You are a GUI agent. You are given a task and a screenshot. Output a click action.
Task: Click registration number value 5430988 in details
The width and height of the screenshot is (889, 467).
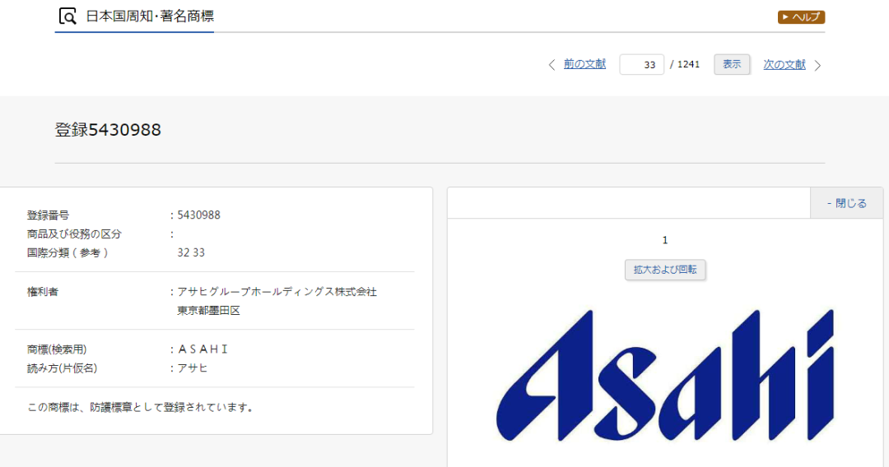click(x=198, y=215)
